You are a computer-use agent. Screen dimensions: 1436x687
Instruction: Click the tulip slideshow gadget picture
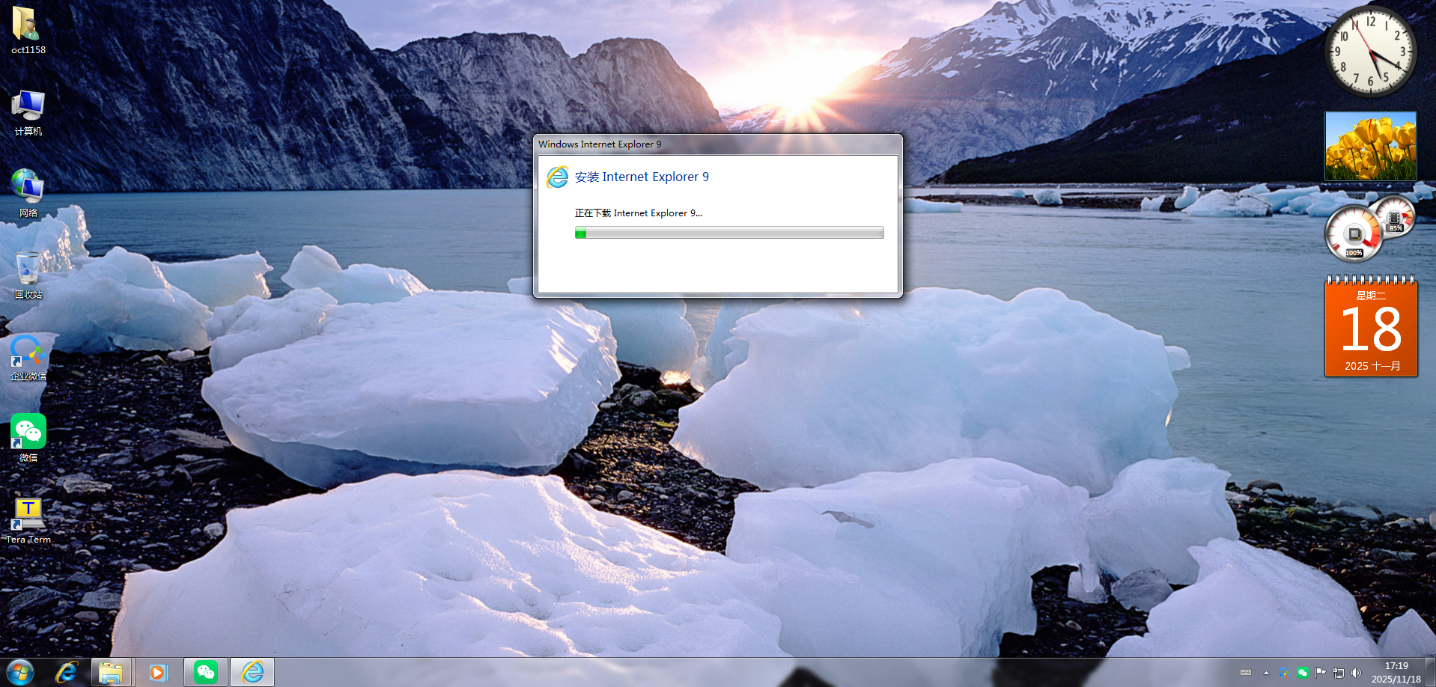pyautogui.click(x=1370, y=146)
